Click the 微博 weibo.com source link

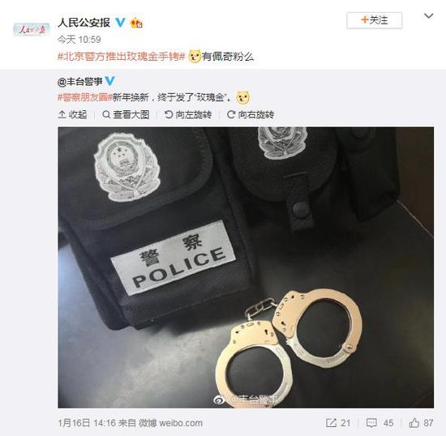170,423
